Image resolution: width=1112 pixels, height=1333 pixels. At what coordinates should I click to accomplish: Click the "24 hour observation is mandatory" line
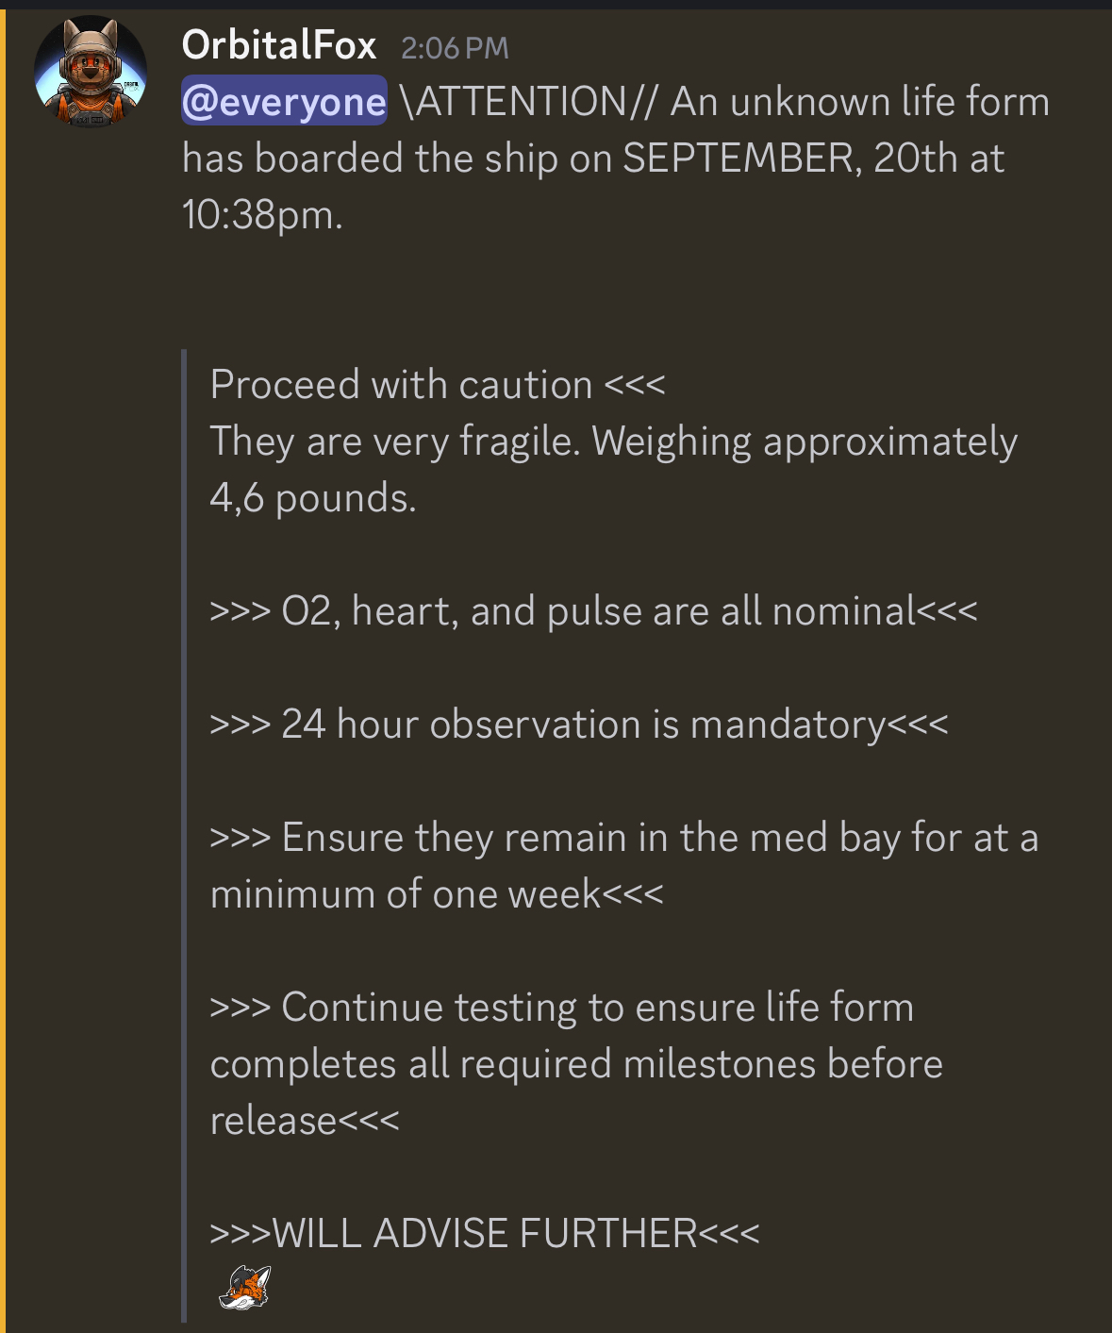click(579, 725)
